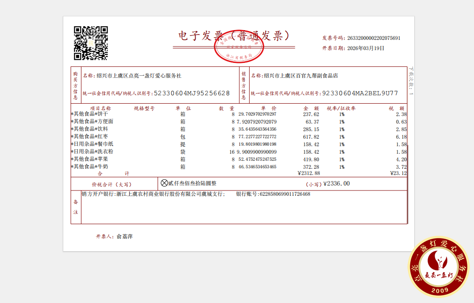
Task: Click the circled X before 贰仟叁佰叁拾陆圆整
Action: pyautogui.click(x=164, y=183)
